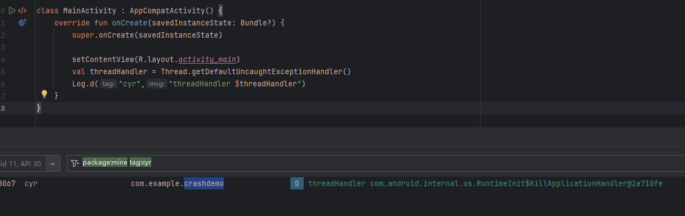Open the yellow lightbulb quick-fix icon
The width and height of the screenshot is (685, 216).
click(x=45, y=94)
